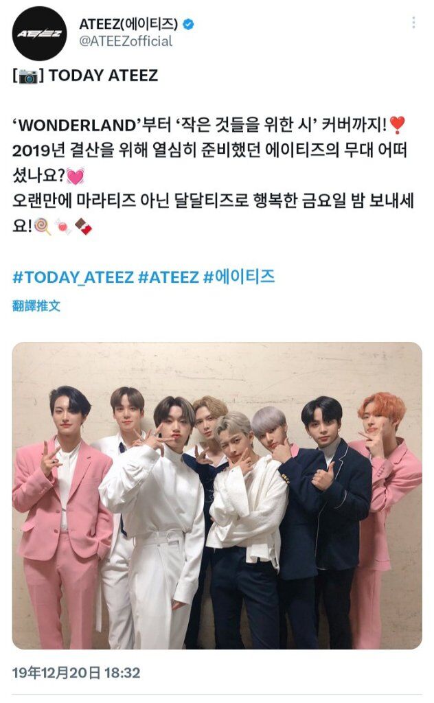Image resolution: width=434 pixels, height=703 pixels.
Task: Open the @ATEEZofficial handle
Action: pyautogui.click(x=126, y=41)
